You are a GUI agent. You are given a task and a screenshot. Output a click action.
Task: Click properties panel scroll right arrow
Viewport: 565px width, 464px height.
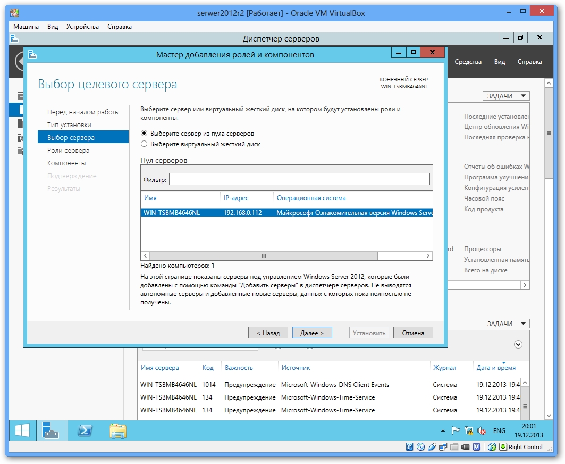point(525,285)
